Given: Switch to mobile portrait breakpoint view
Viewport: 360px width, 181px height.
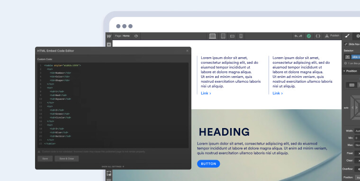Looking at the screenshot, I should click(241, 36).
